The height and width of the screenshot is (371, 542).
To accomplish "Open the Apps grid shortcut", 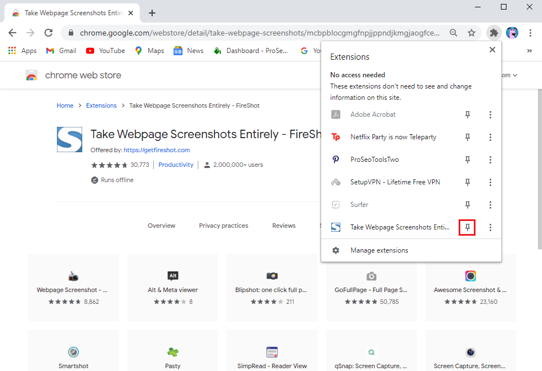I will tap(23, 51).
